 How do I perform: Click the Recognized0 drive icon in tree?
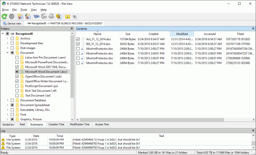click(13, 33)
